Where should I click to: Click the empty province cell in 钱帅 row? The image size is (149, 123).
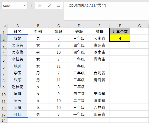coord(99,66)
